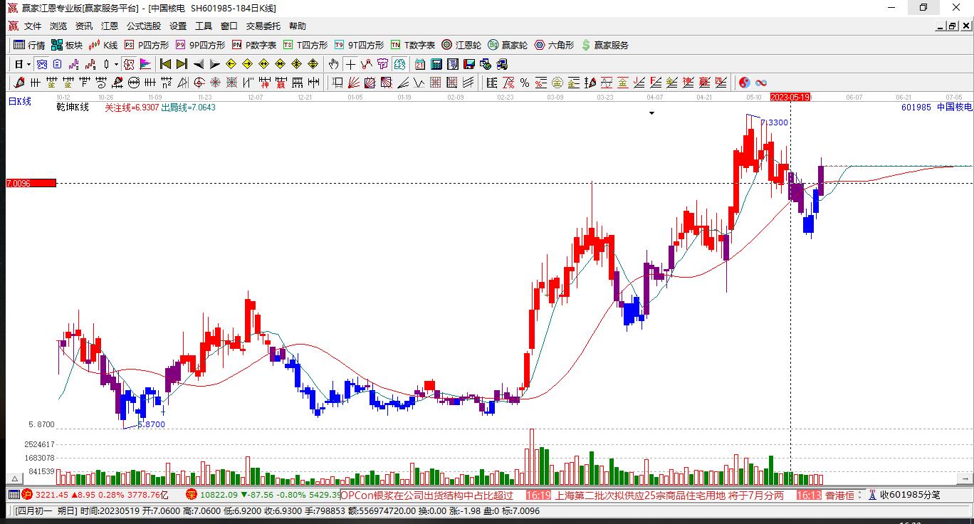The image size is (974, 524).
Task: Click the 2023-05-19 date marker
Action: pyautogui.click(x=791, y=97)
